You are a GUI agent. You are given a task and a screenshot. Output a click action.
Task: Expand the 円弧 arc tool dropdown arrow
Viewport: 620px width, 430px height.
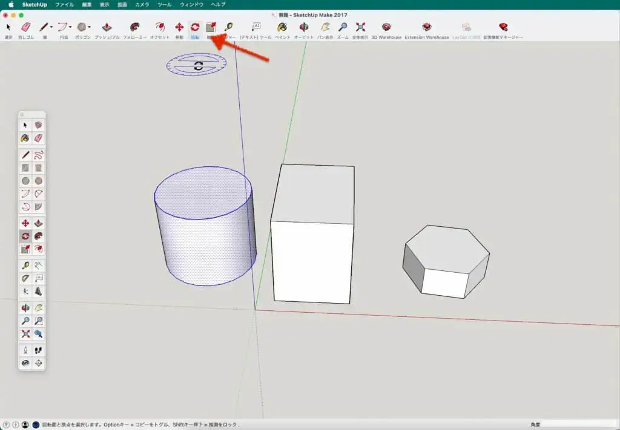(70, 27)
